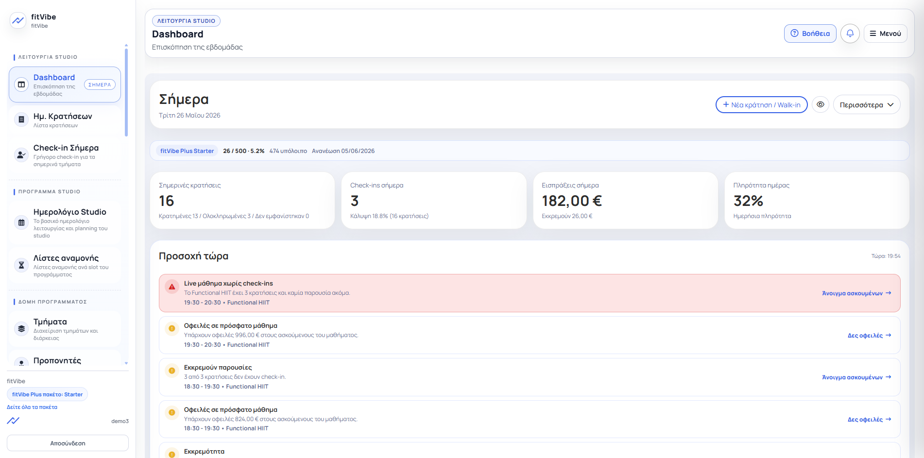The width and height of the screenshot is (924, 458).
Task: Click the Check-in Σήμερα person icon
Action: [x=21, y=155]
